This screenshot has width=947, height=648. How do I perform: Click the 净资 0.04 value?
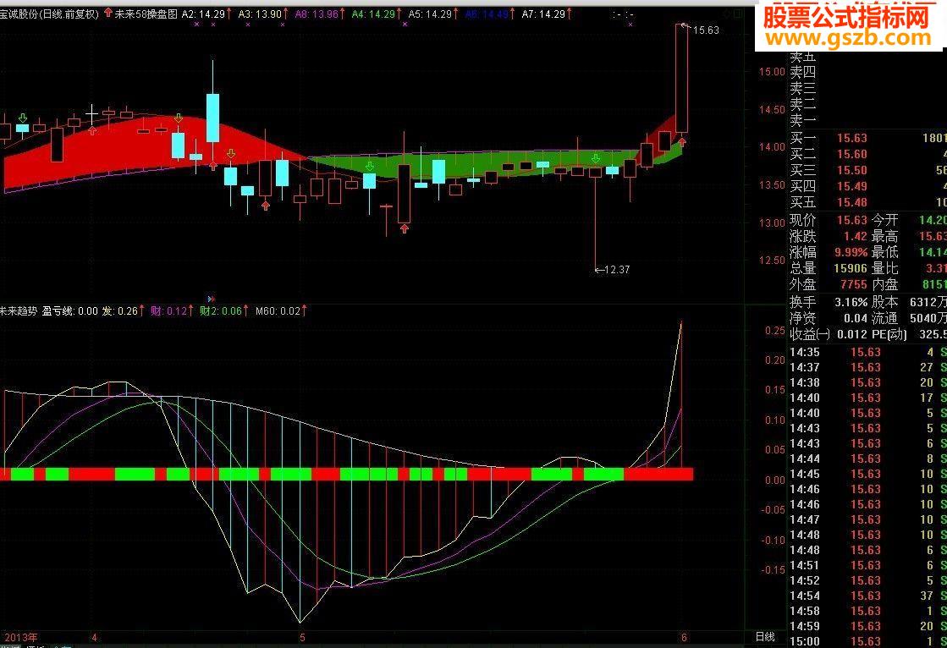tap(856, 318)
